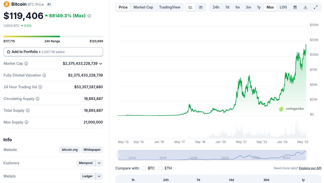The image size is (324, 183).
Task: Open the Explorers dropdown next to Mempool
Action: click(x=99, y=163)
